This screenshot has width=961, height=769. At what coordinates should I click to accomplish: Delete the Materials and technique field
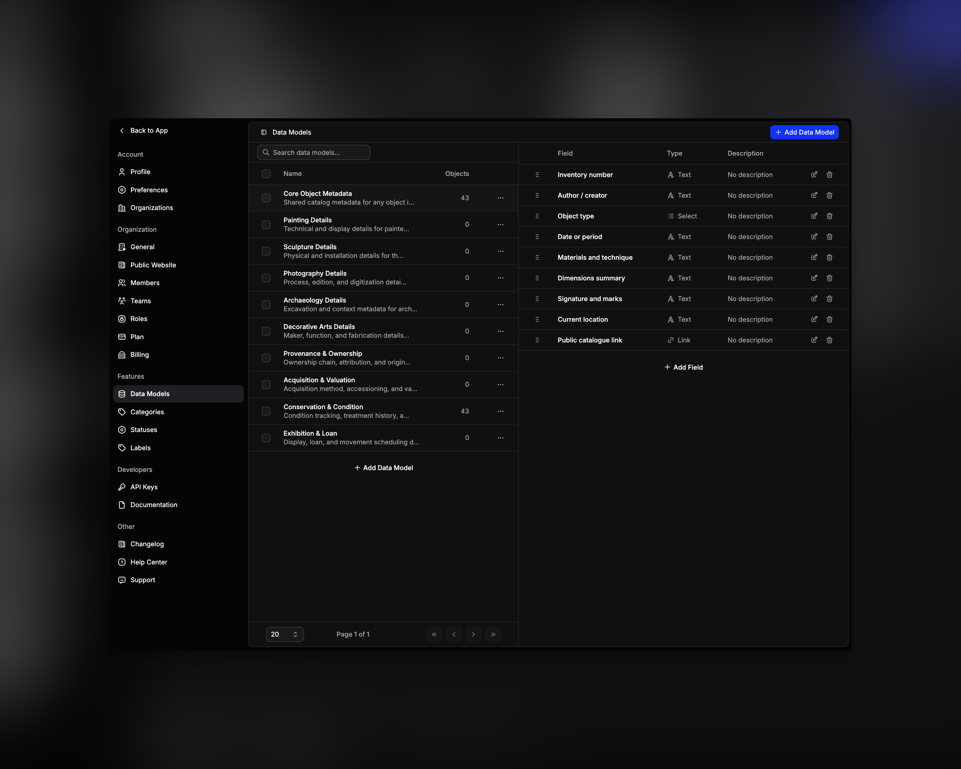(x=829, y=257)
